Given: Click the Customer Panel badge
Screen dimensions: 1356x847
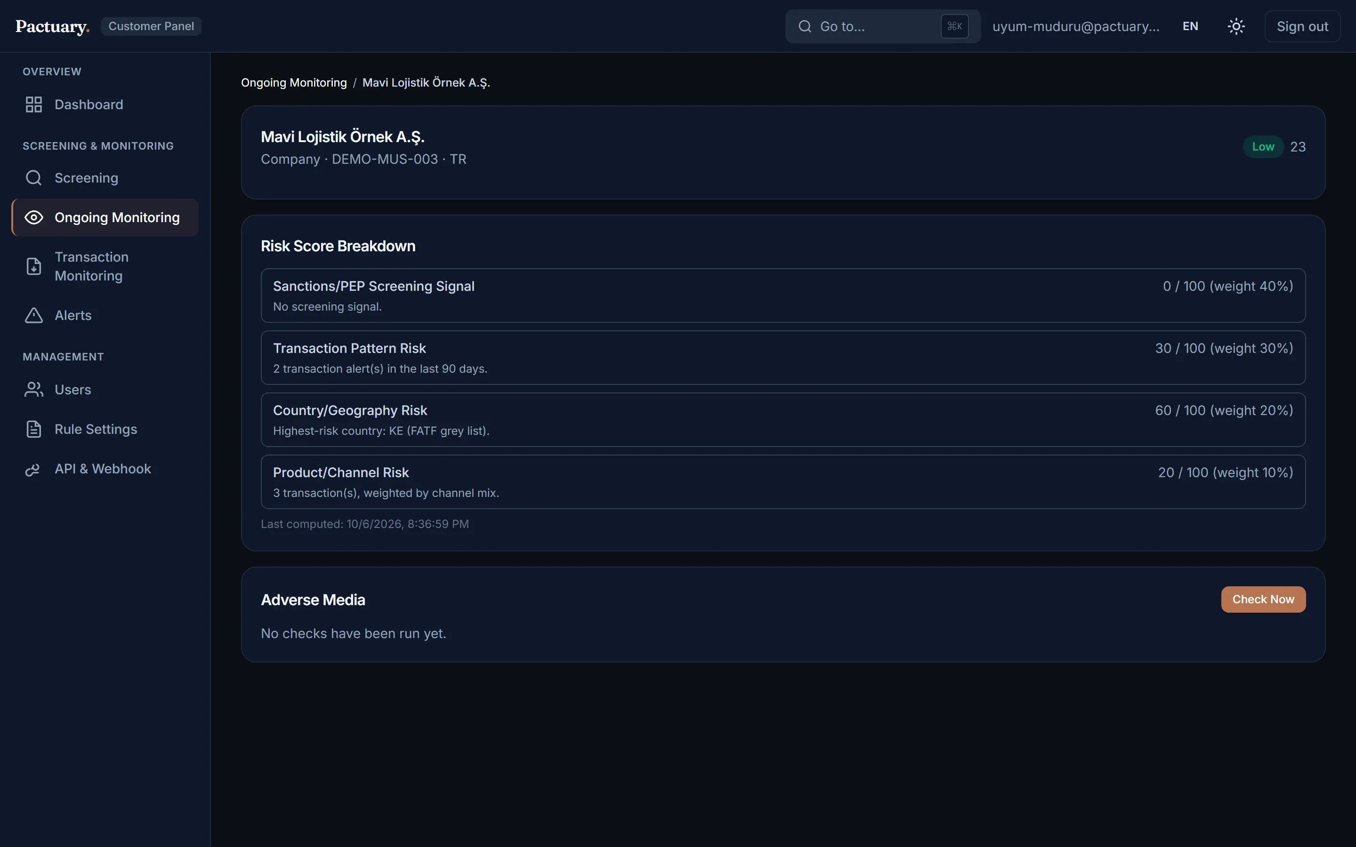Looking at the screenshot, I should (x=151, y=26).
